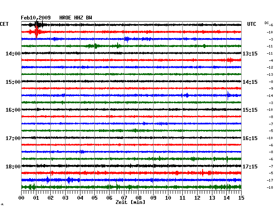Select the 17:00 CET time label
The image size is (275, 209).
coord(13,138)
